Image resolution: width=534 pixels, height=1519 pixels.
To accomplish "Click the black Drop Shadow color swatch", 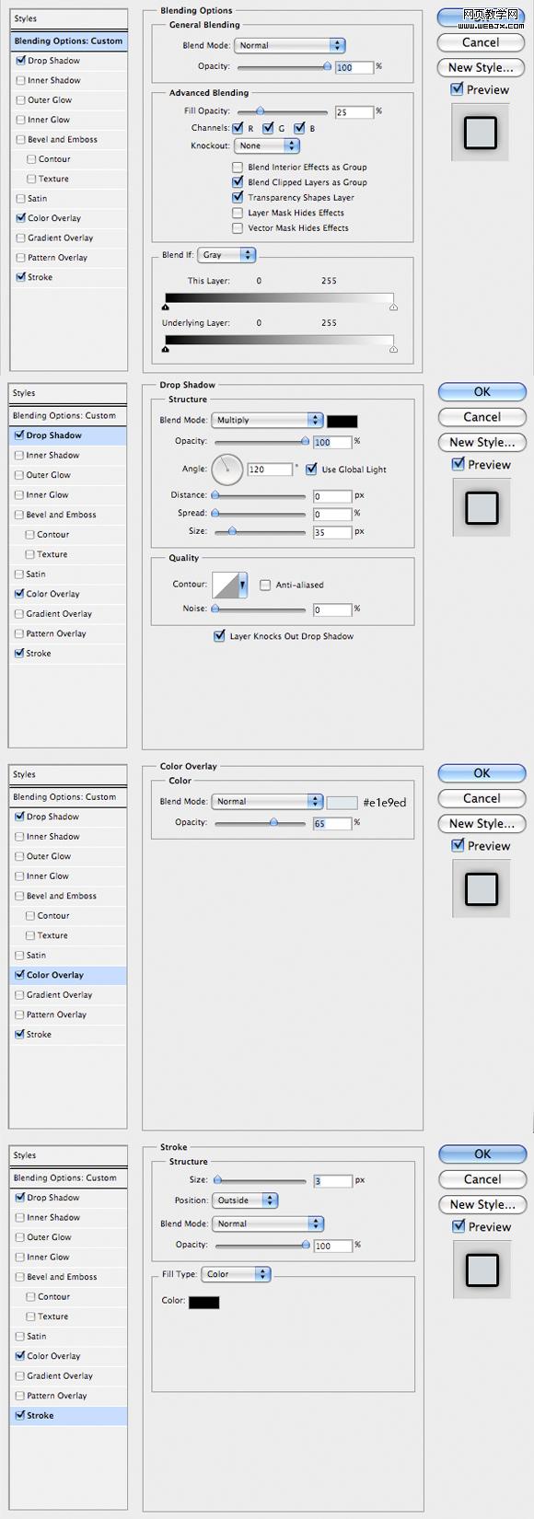I will [342, 421].
